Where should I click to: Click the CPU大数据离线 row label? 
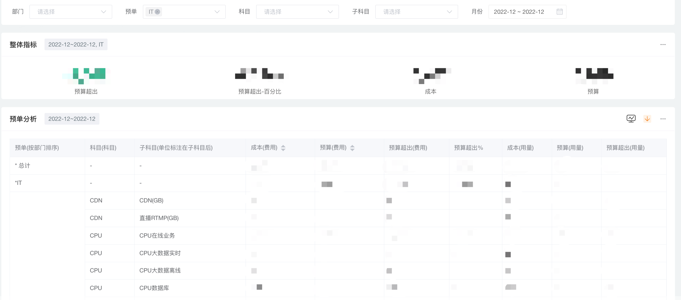click(x=160, y=271)
